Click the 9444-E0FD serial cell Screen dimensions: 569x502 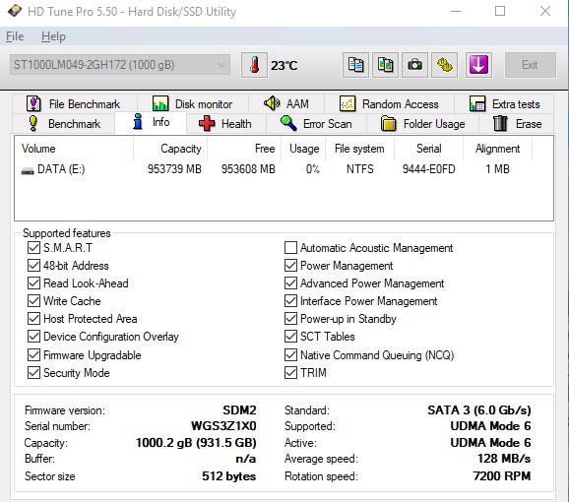(429, 169)
